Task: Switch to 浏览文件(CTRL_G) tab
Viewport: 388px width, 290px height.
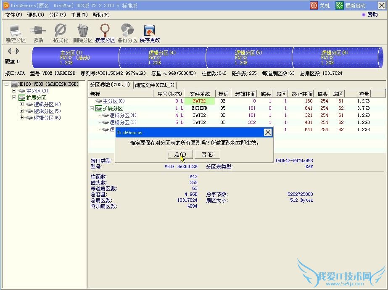Action: (155, 85)
